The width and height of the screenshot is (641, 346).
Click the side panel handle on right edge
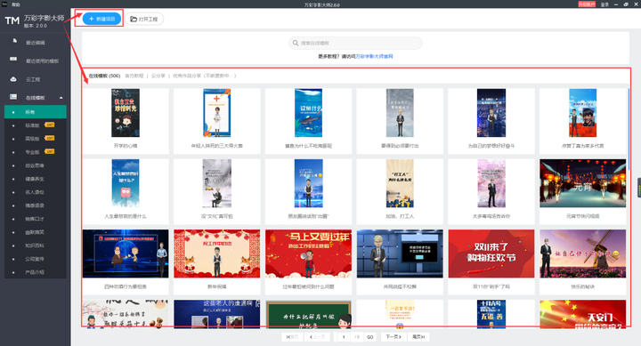pos(639,188)
